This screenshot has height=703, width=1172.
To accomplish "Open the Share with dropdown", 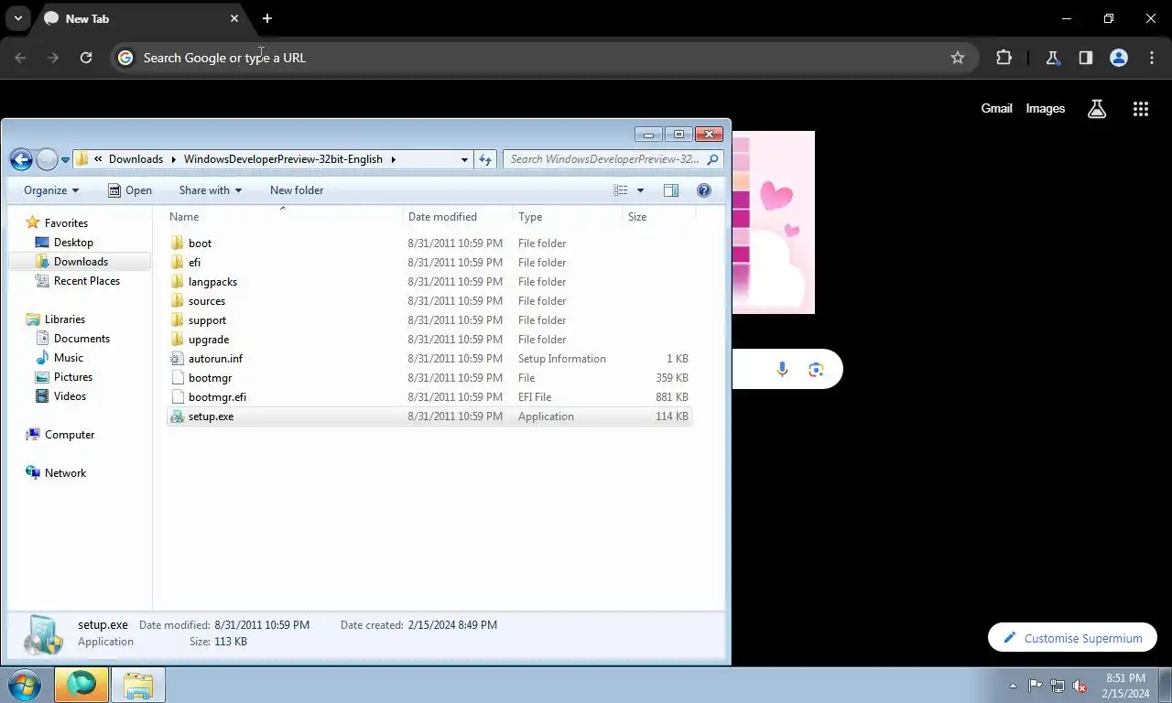I will coord(211,190).
